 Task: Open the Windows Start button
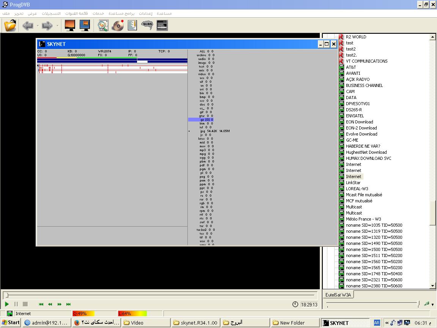pyautogui.click(x=11, y=323)
